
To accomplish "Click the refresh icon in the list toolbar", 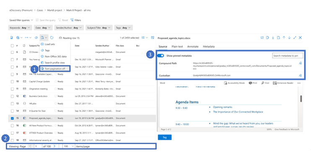I will click(x=52, y=38).
